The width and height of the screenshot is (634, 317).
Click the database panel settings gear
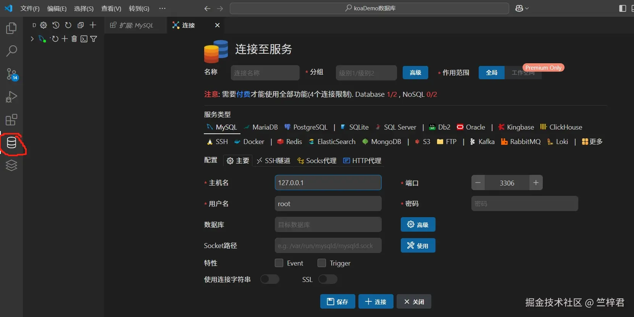(x=44, y=25)
